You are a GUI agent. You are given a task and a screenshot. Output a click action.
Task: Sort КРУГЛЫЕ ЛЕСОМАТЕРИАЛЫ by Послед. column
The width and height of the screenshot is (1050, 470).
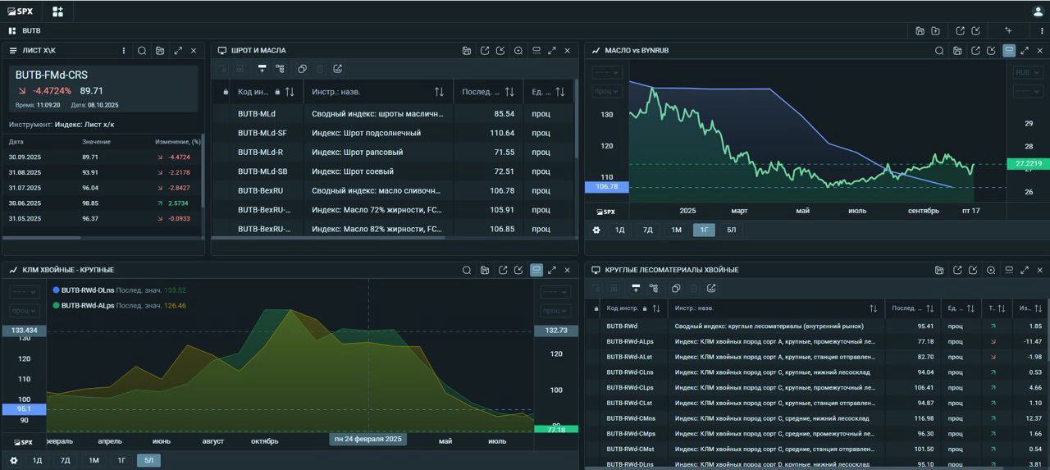point(929,308)
